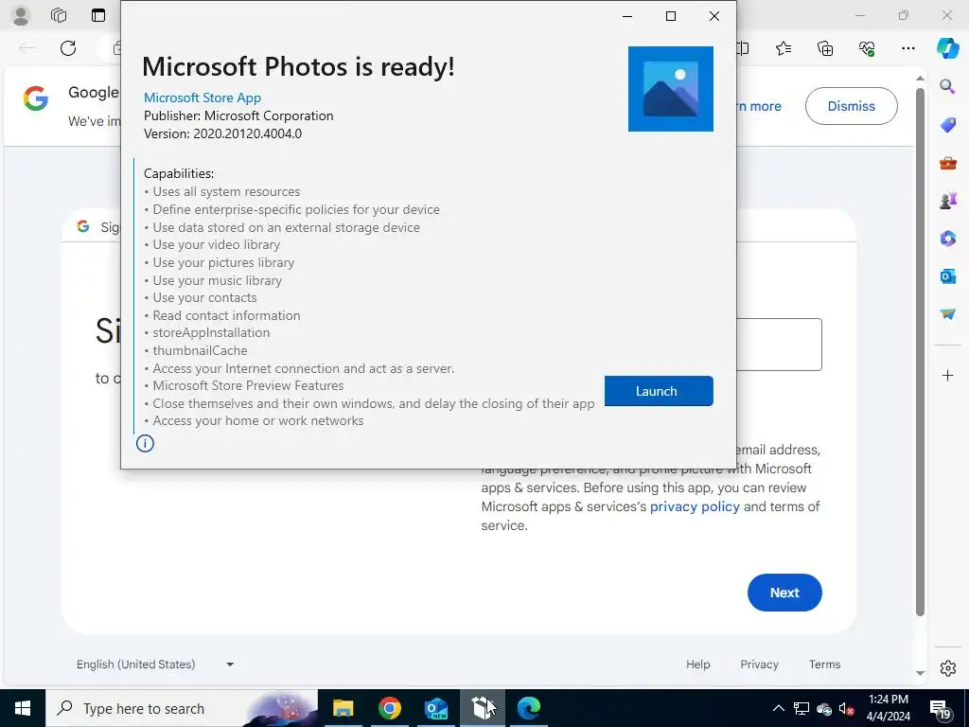Open the Terms link in page footer

click(824, 664)
